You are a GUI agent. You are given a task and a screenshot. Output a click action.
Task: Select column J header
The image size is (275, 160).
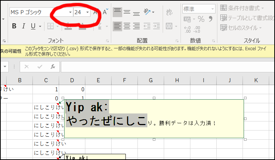(x=229, y=80)
